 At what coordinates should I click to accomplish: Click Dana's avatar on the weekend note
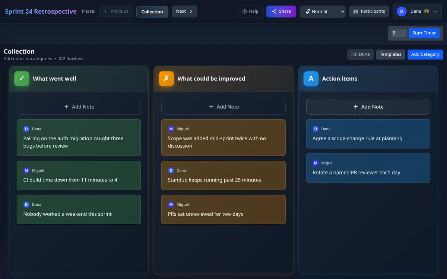[x=26, y=205]
